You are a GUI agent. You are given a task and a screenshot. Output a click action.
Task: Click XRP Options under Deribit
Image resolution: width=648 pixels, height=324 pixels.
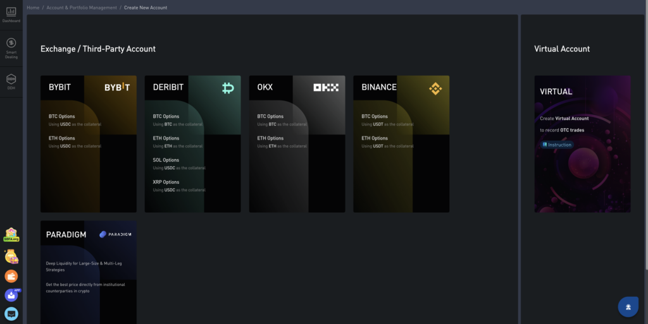166,182
